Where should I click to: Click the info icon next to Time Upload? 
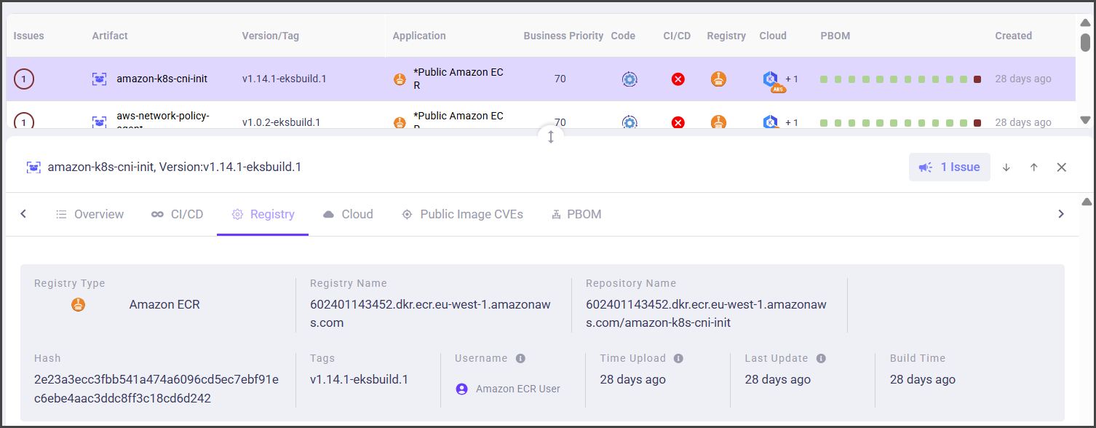(678, 358)
